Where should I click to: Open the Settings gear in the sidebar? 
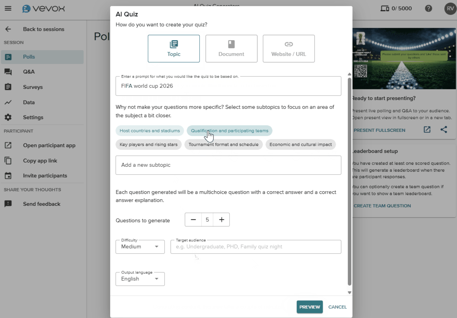pyautogui.click(x=8, y=117)
